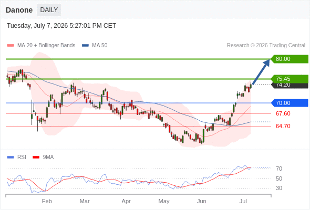The image size is (310, 210).
Task: Click the RSI axis value 70
Action: (x=279, y=169)
